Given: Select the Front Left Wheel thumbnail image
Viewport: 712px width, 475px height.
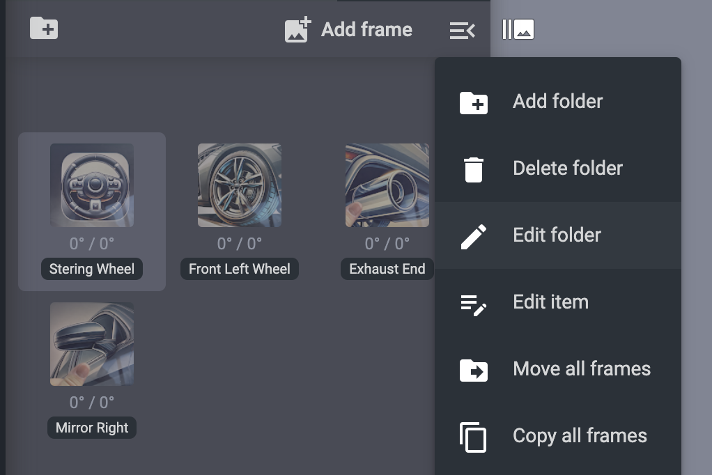Looking at the screenshot, I should 240,185.
